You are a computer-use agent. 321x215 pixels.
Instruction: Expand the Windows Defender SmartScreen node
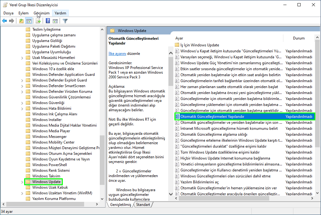pyautogui.click(x=22, y=86)
